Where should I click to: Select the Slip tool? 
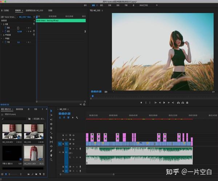pos(51,142)
